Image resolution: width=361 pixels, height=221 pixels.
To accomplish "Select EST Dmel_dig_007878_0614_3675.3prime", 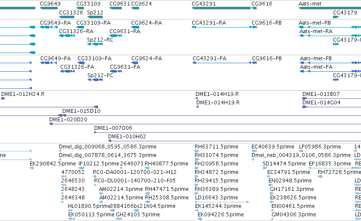I will tap(108, 155).
